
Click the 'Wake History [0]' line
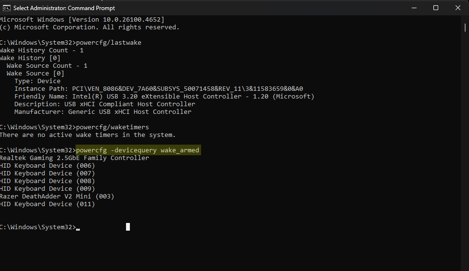click(30, 58)
